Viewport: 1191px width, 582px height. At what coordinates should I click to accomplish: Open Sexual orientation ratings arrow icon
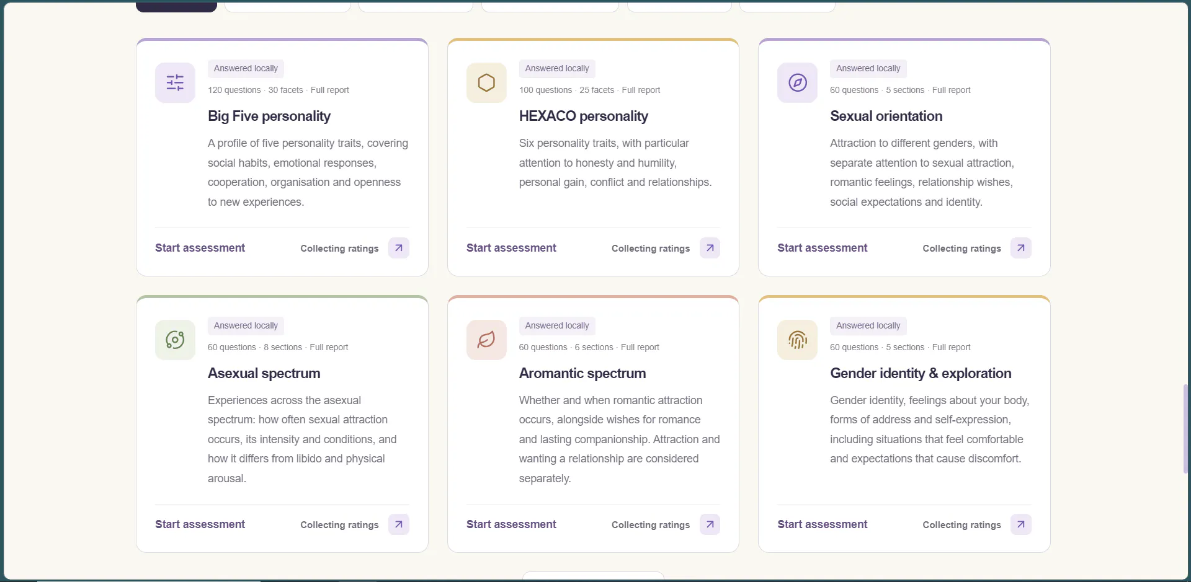pos(1021,248)
